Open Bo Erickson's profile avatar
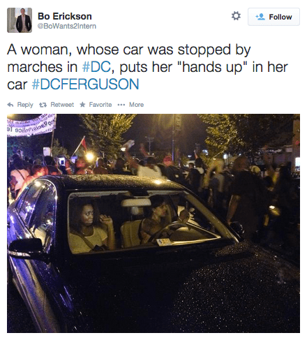The image size is (307, 340). click(x=20, y=20)
